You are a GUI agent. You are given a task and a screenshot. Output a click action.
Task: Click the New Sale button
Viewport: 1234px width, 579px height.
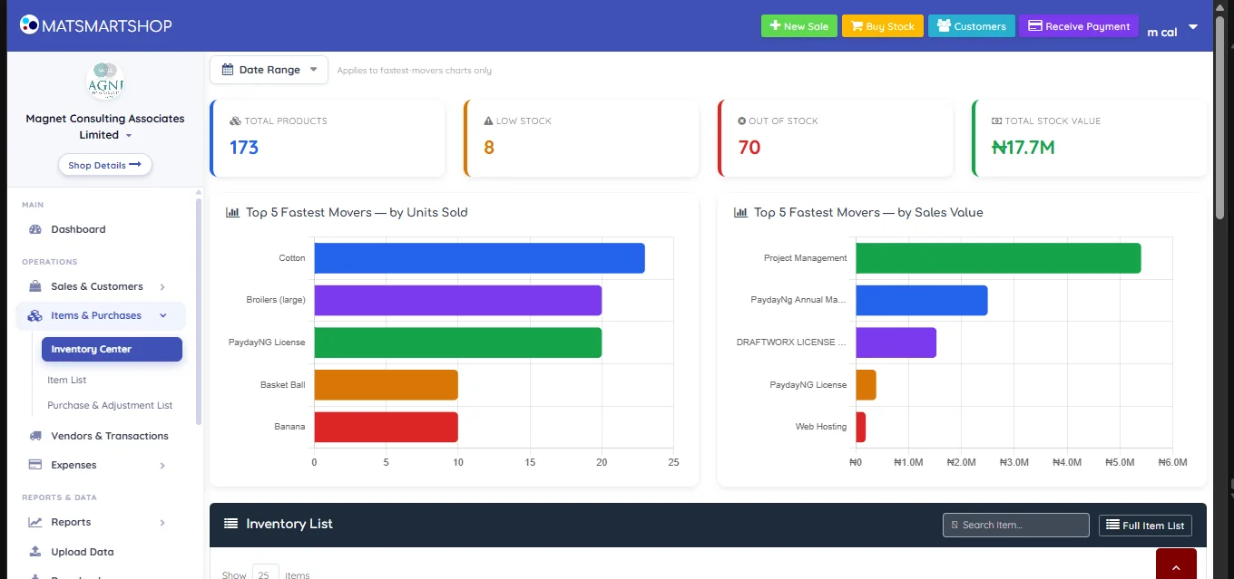[x=799, y=26]
